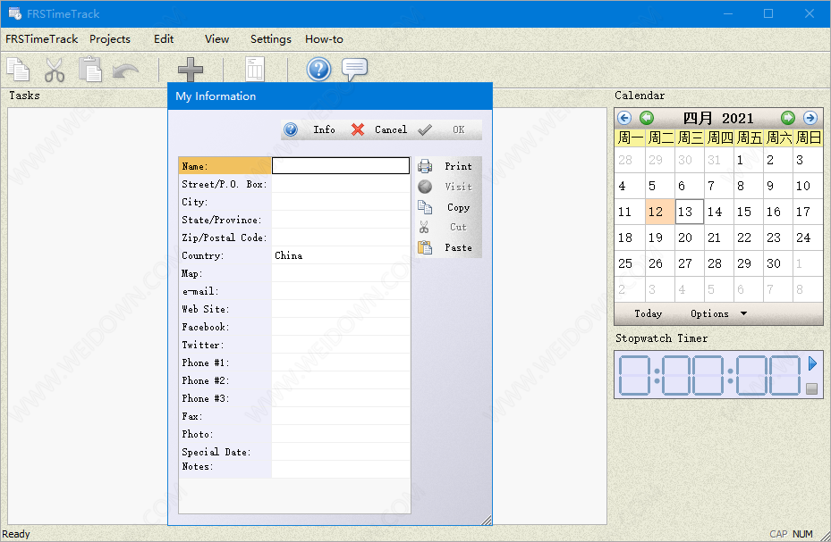This screenshot has height=542, width=831.
Task: Click the Copy button in My Information dialog
Action: (448, 207)
